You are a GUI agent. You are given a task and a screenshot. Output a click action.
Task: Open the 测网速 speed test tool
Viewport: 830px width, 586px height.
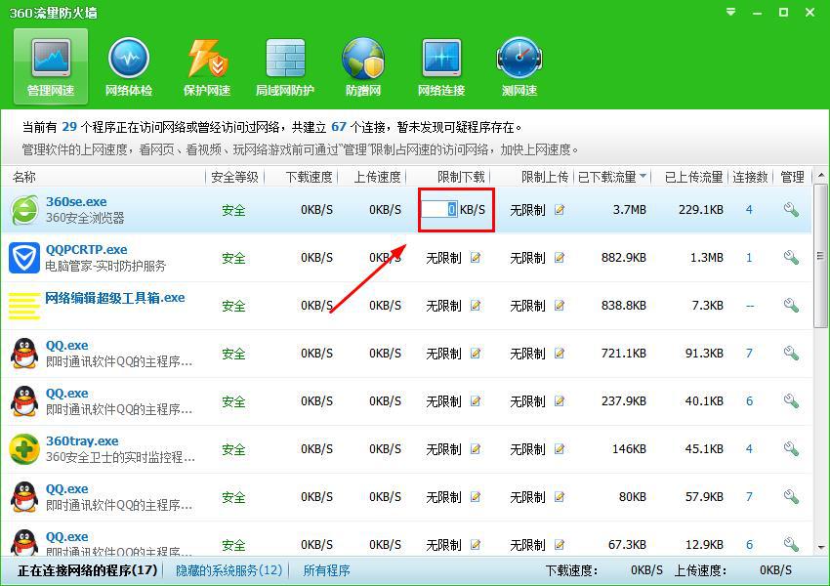(x=519, y=66)
